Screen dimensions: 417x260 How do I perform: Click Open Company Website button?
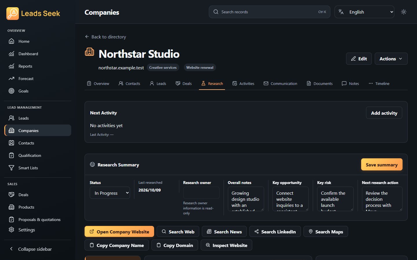click(x=119, y=231)
